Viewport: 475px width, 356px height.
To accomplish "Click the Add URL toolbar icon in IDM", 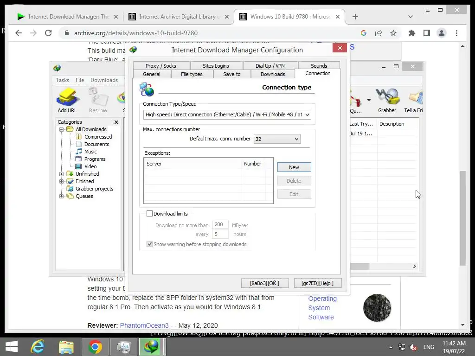I will pyautogui.click(x=67, y=101).
